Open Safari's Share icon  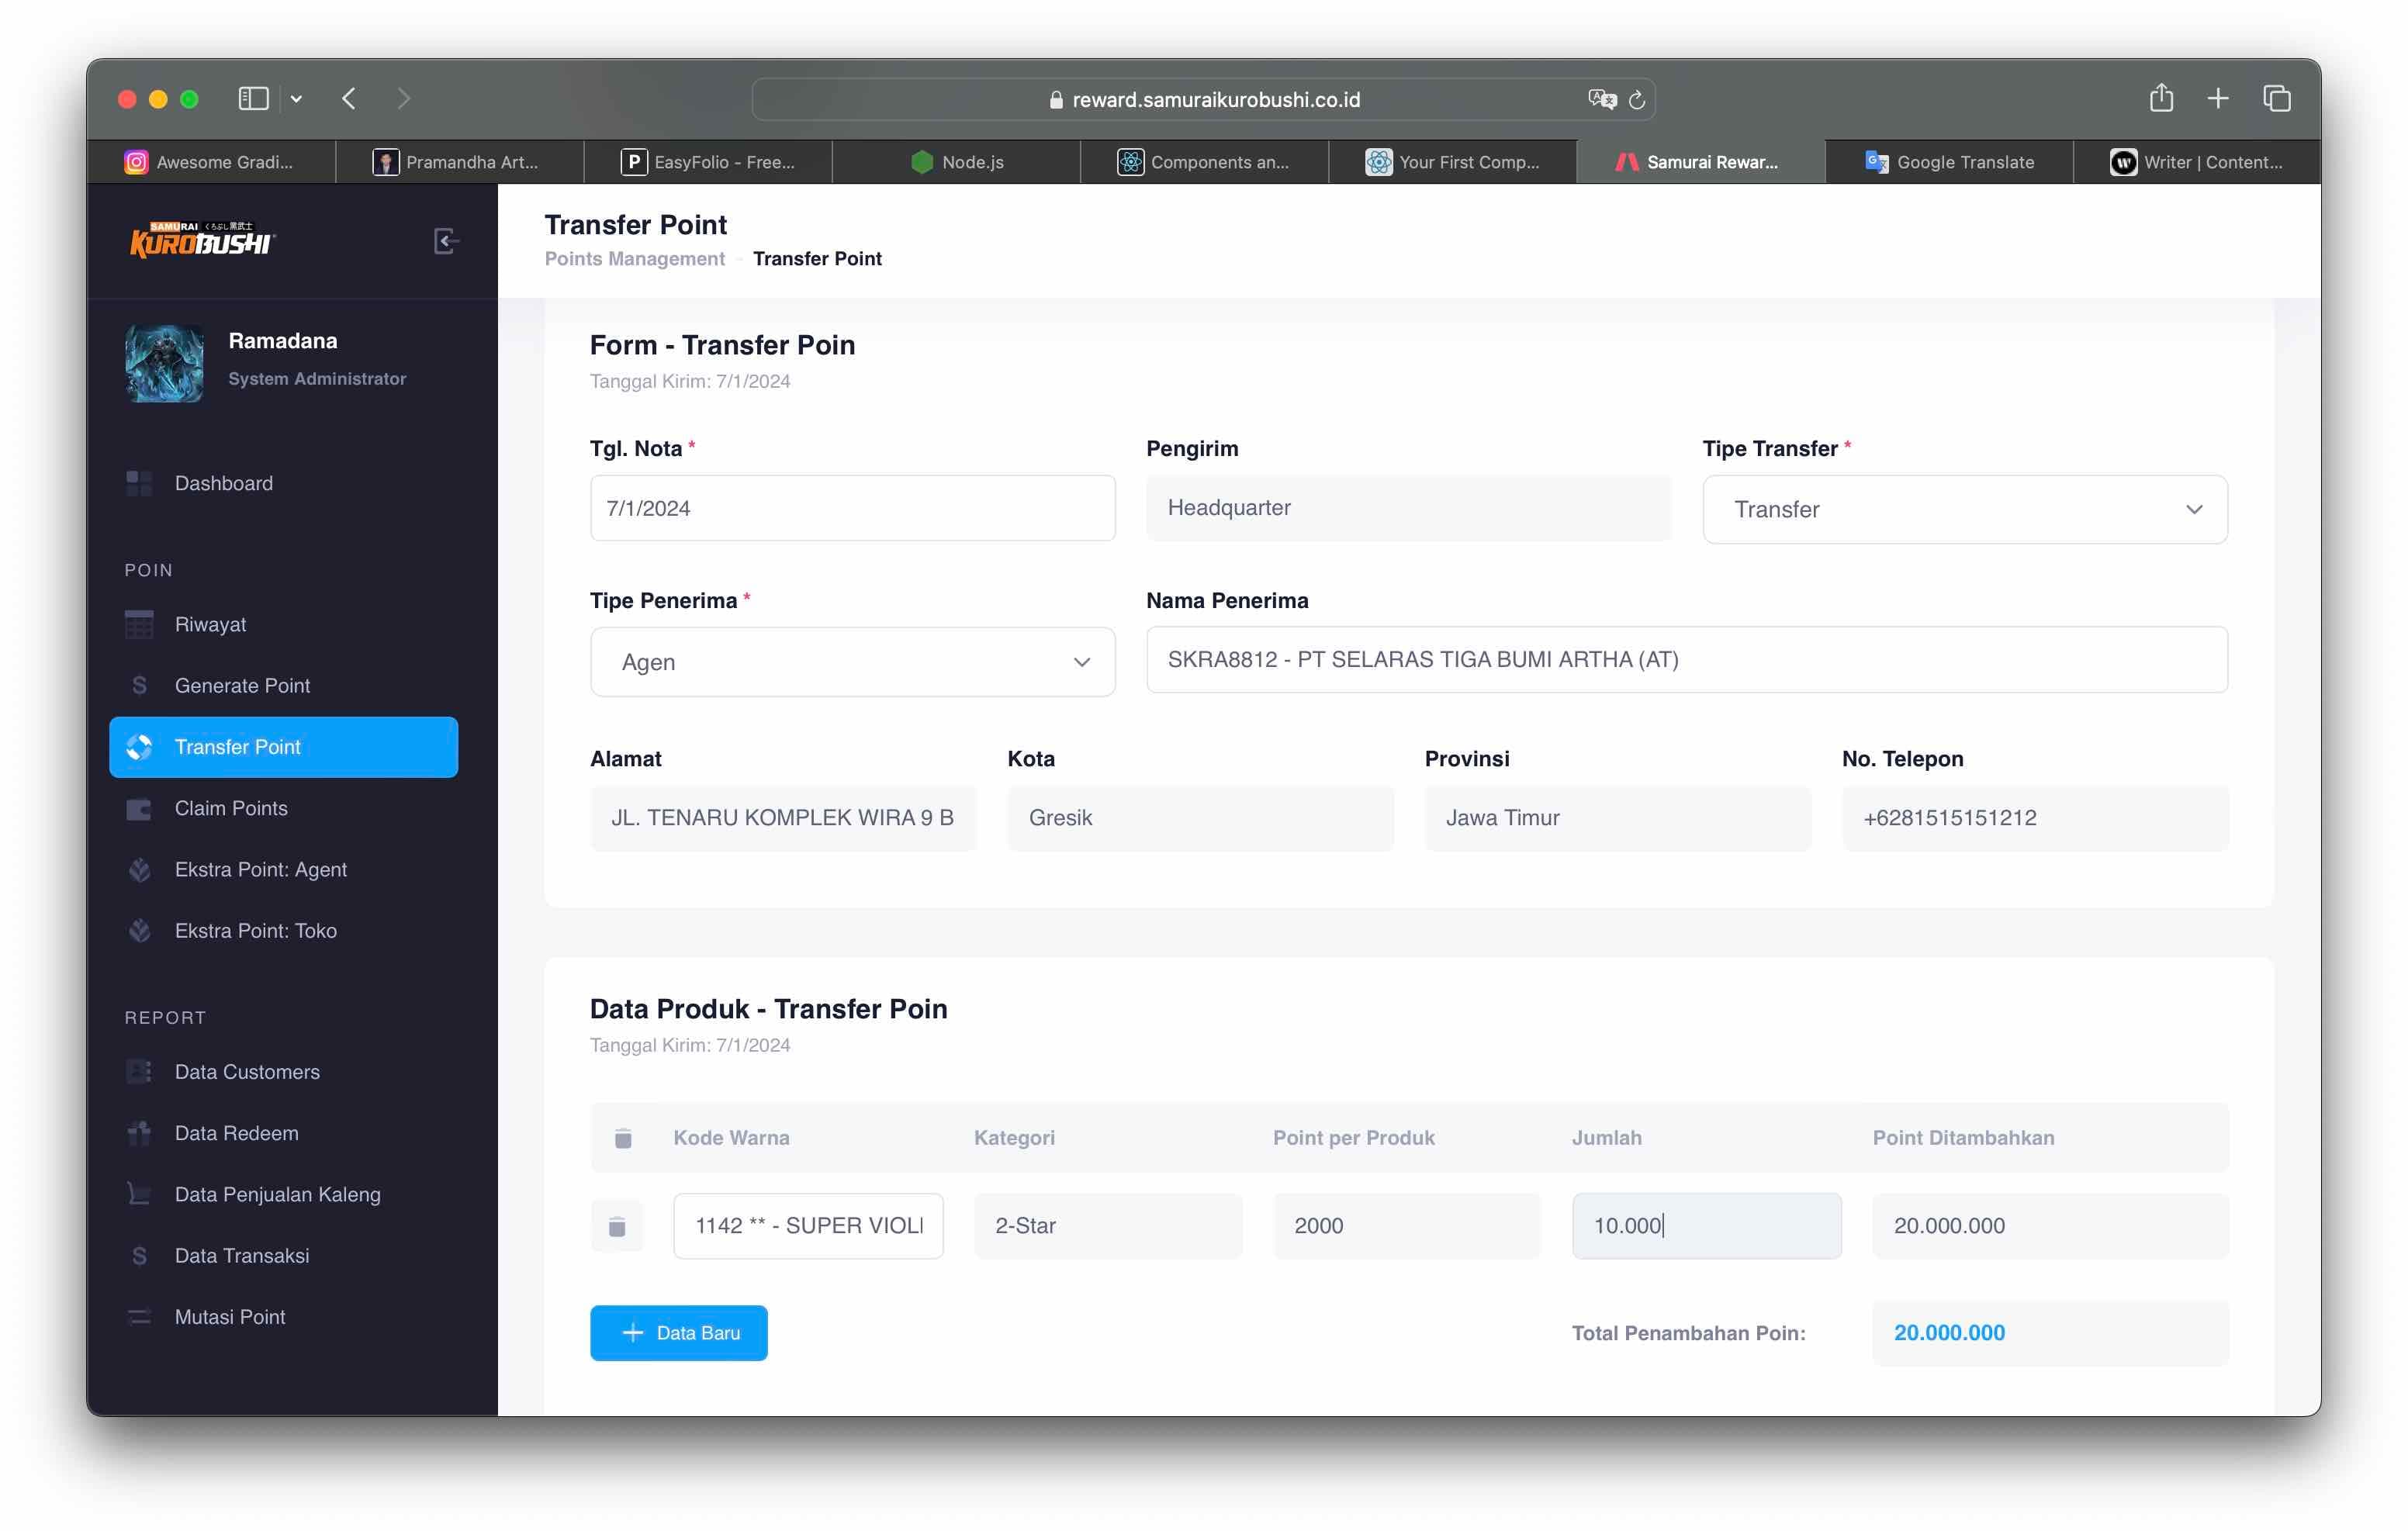pyautogui.click(x=2161, y=97)
